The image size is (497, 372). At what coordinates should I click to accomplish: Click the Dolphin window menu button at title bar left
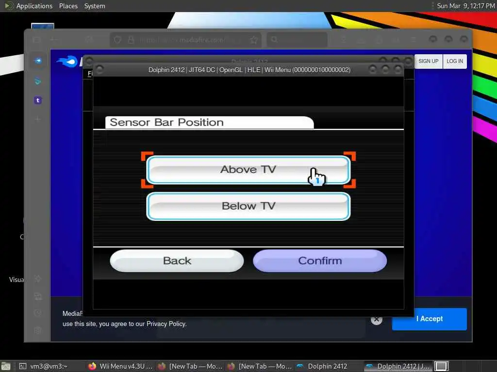[x=99, y=69]
